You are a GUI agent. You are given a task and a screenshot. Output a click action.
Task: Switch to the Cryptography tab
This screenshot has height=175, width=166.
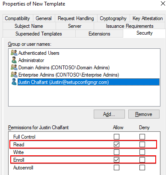[x=113, y=18]
